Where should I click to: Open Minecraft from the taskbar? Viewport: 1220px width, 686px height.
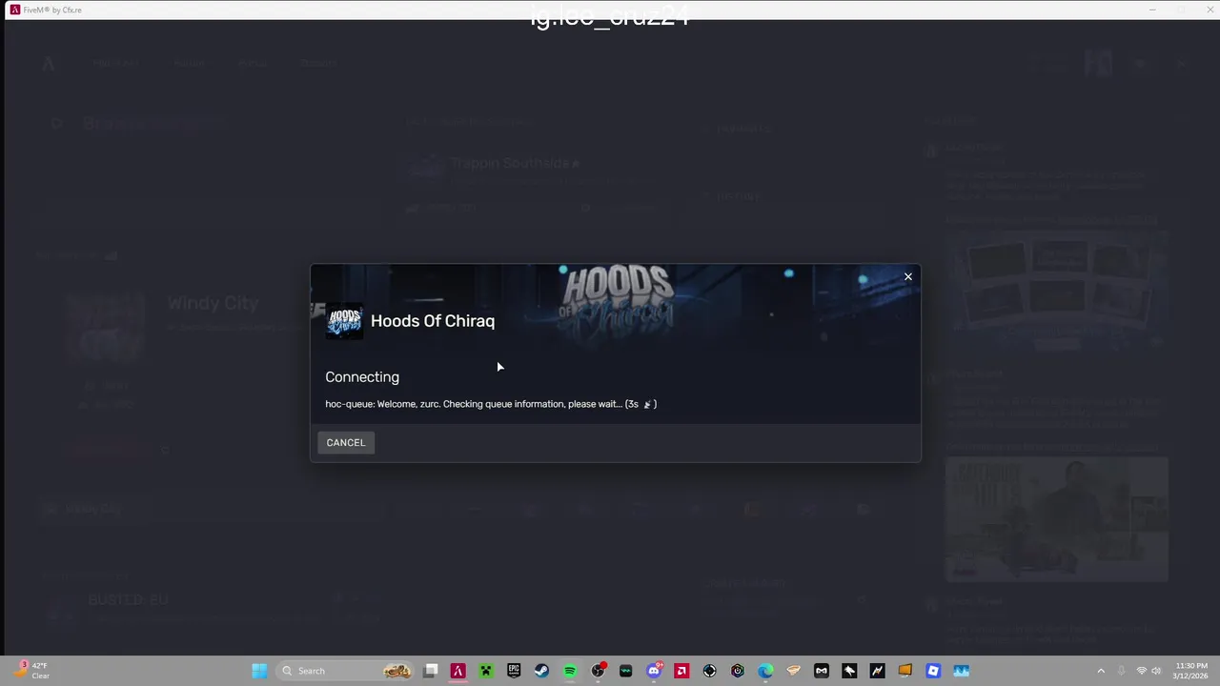(486, 671)
